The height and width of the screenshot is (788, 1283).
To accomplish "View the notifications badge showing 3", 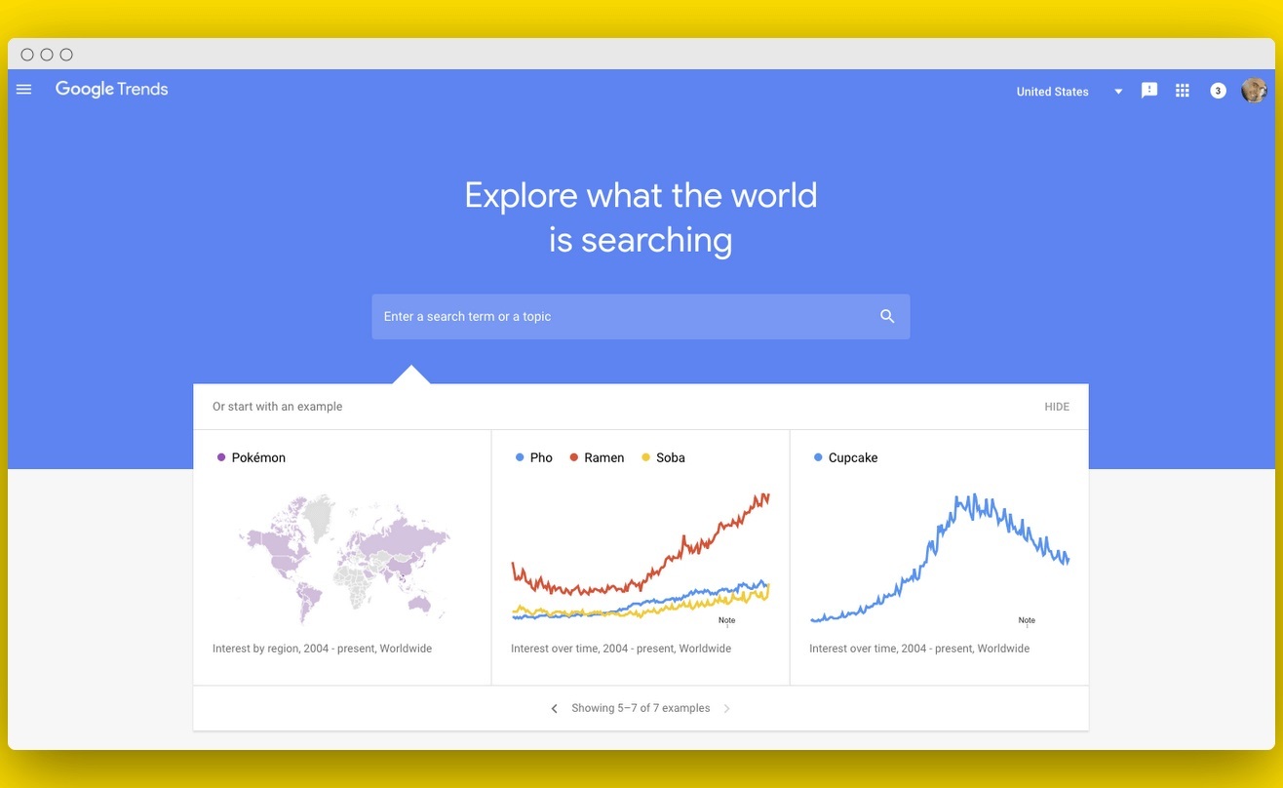I will click(x=1218, y=91).
